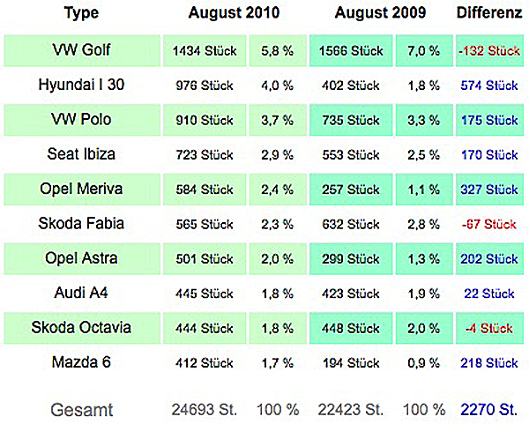Select the Mazda 6 row label

81,362
